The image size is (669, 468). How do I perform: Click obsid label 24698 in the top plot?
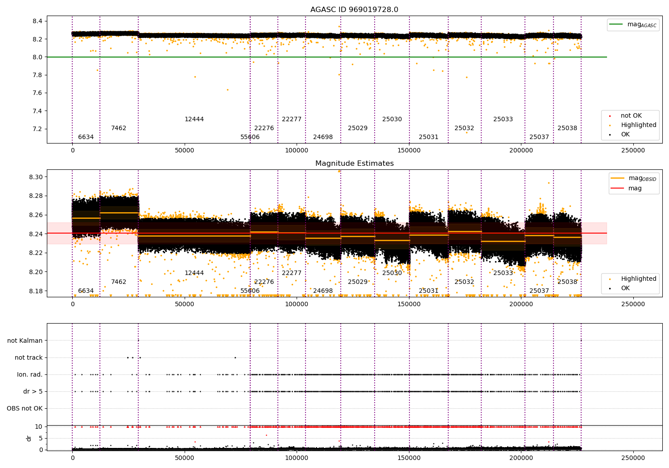[323, 137]
